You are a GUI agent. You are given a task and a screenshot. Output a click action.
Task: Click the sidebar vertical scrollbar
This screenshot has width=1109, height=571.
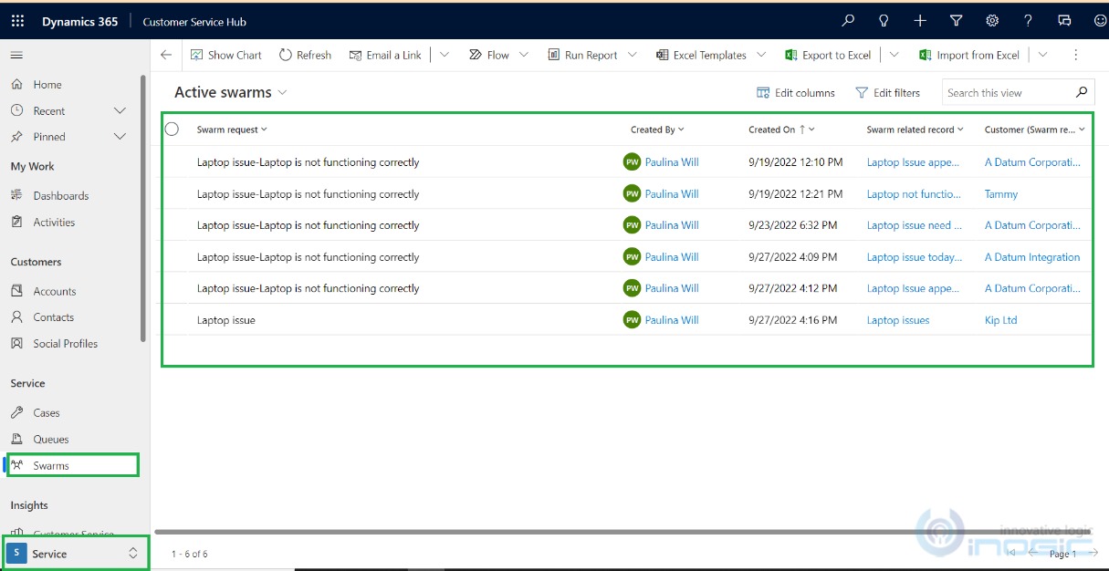click(x=143, y=210)
